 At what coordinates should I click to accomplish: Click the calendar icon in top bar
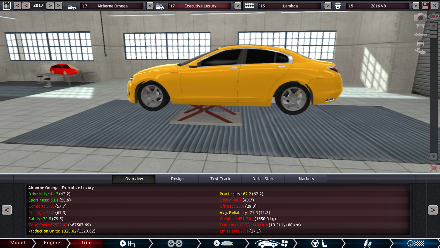click(6, 5)
